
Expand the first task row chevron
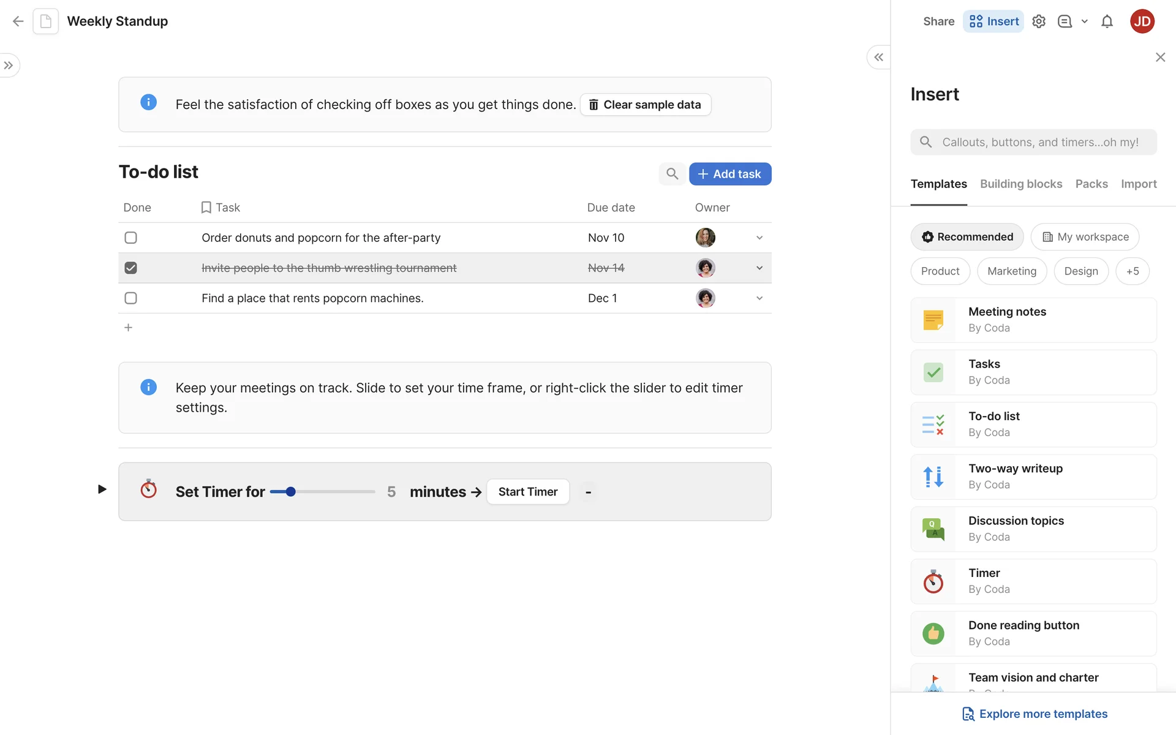tap(759, 238)
